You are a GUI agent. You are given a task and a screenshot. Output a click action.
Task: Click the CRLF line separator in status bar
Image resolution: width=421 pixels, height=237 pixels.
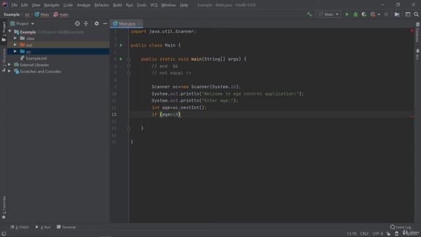tap(364, 234)
